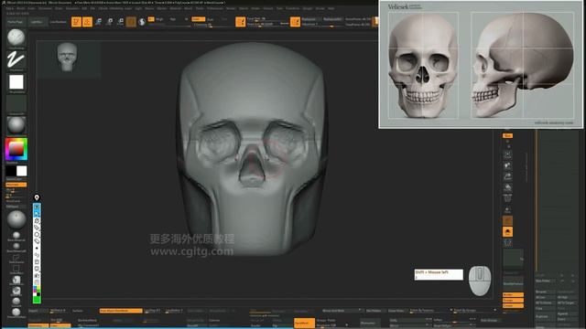
Task: Open the white alpha selector
Action: [16, 82]
